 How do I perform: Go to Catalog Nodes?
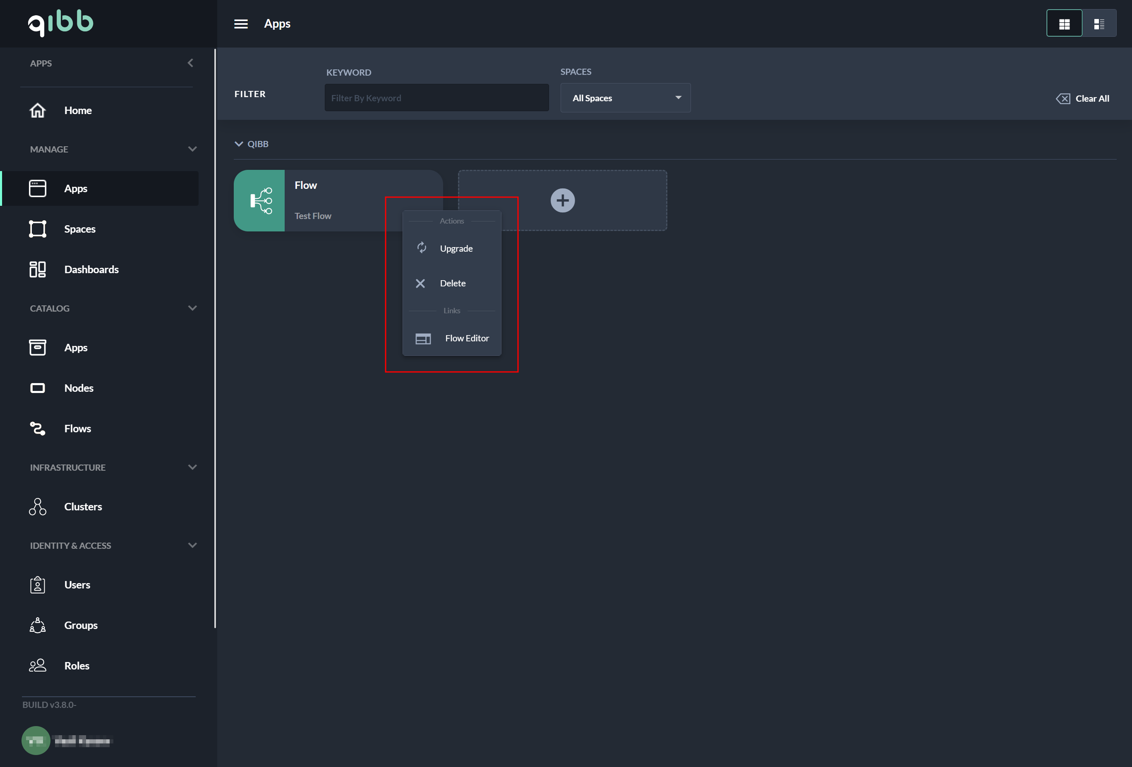point(79,388)
